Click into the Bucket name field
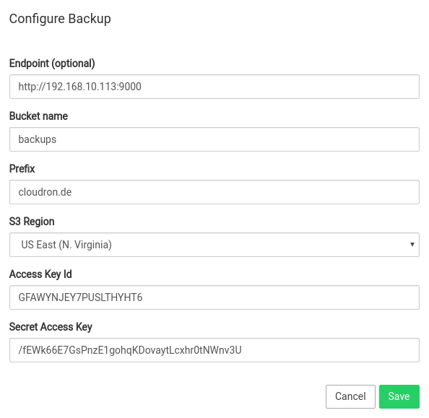Screen dimensions: 429x418 click(214, 139)
